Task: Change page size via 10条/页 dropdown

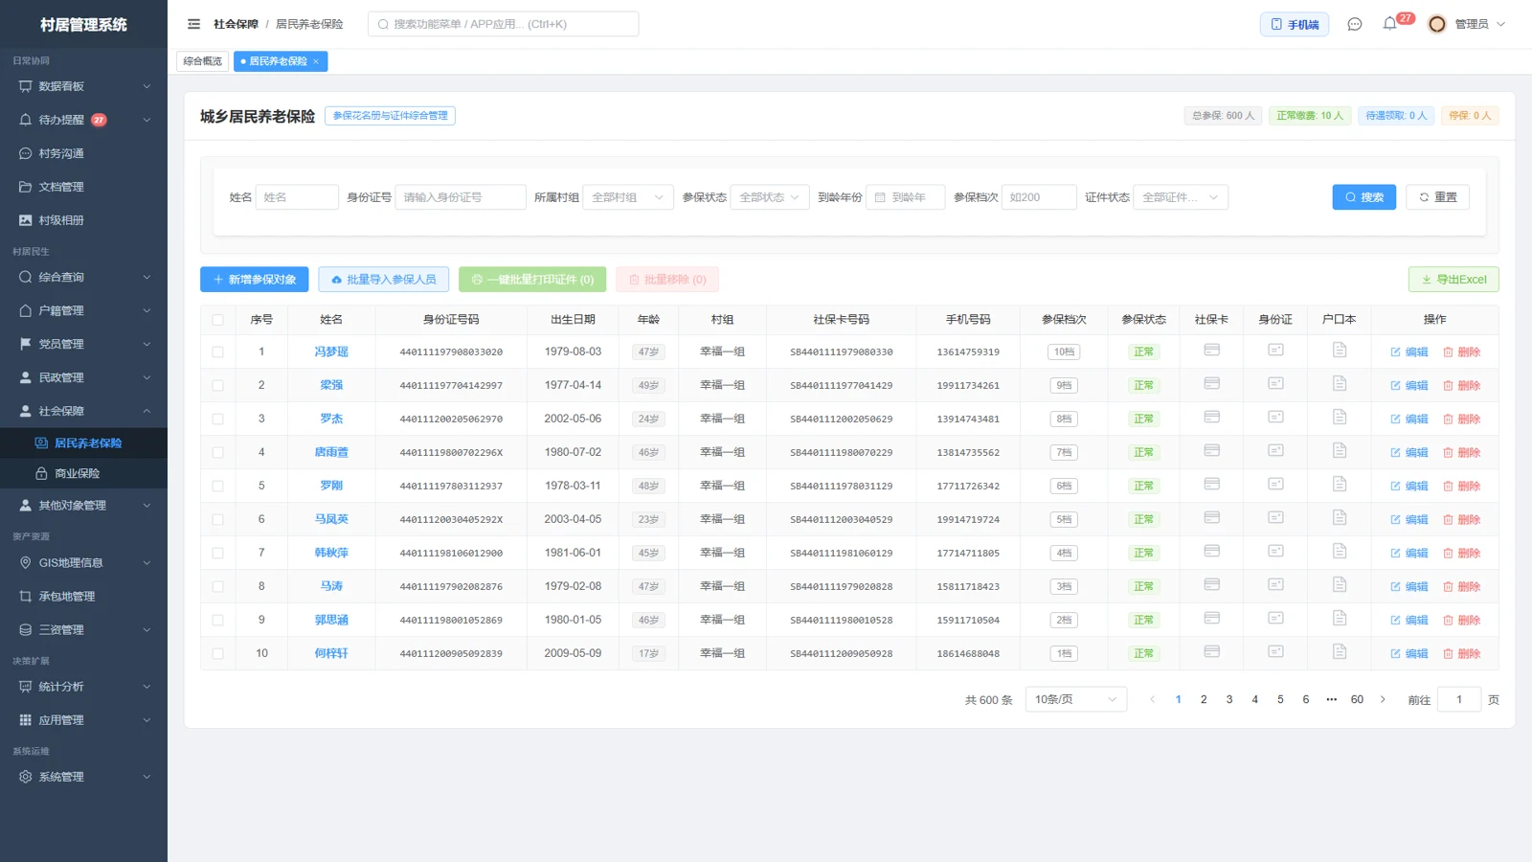Action: pyautogui.click(x=1075, y=699)
